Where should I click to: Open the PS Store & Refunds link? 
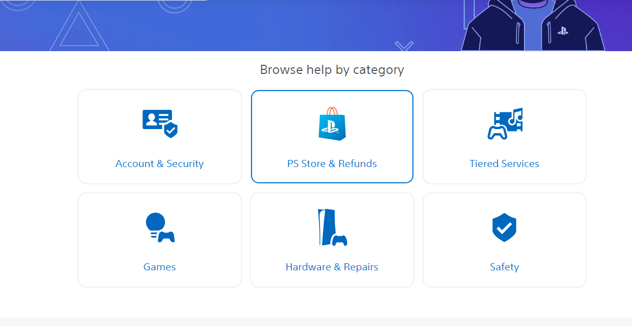click(x=332, y=164)
